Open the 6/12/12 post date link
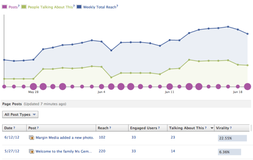 click(x=12, y=137)
